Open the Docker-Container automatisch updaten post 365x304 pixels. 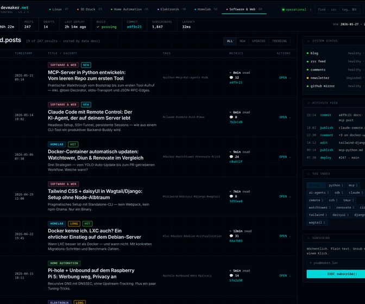96,155
